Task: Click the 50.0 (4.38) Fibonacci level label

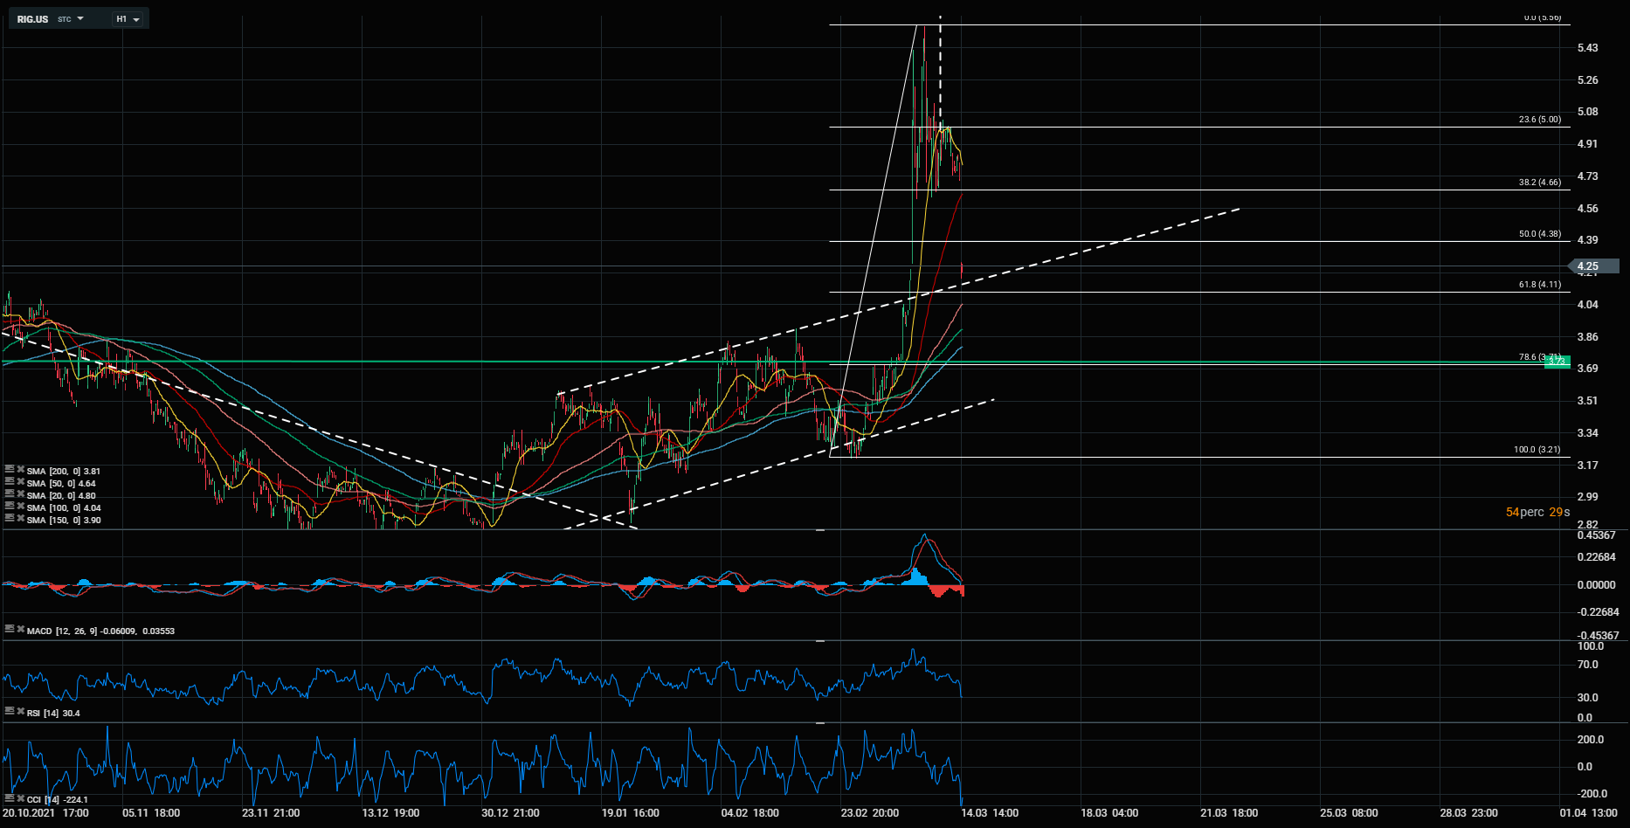Action: click(x=1539, y=234)
